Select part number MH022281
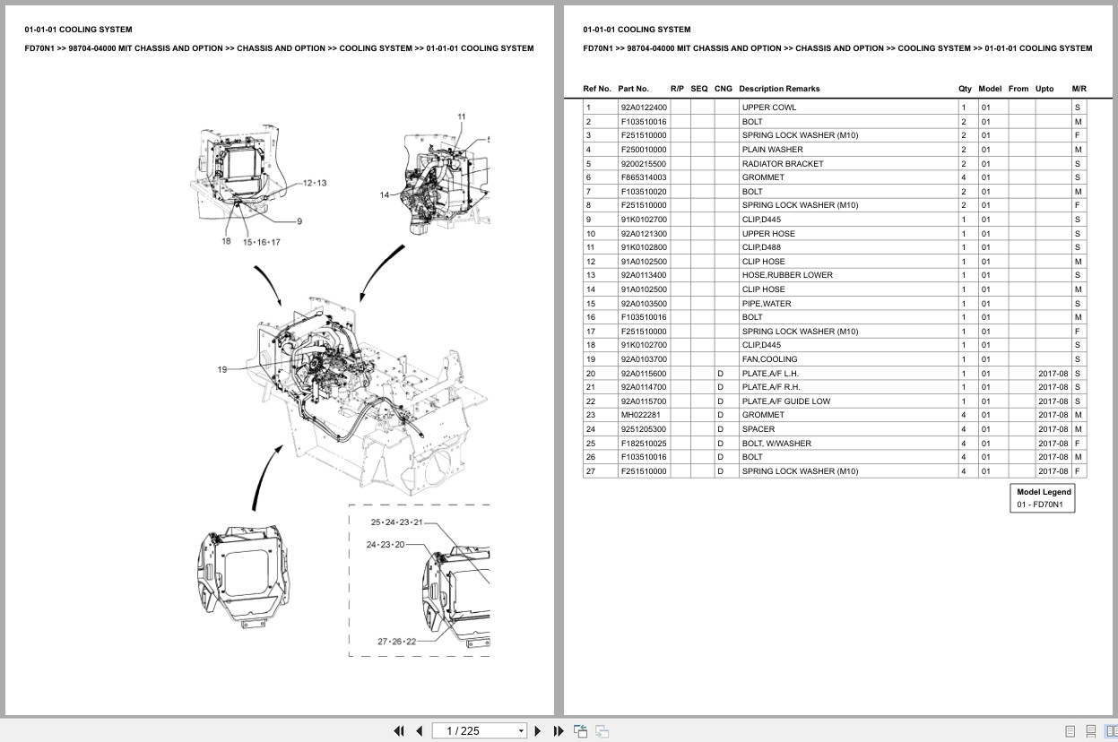The image size is (1118, 742). coord(639,415)
